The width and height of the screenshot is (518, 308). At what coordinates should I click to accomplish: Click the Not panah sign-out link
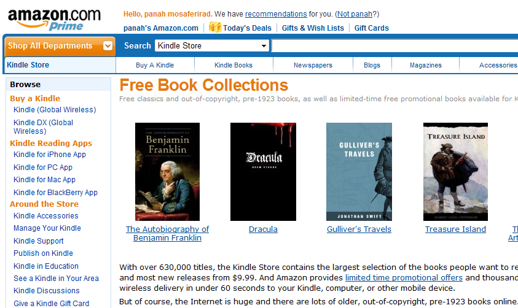click(x=355, y=14)
